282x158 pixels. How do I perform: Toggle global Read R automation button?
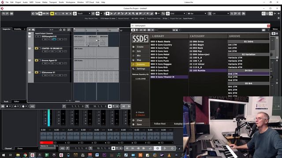(63, 14)
